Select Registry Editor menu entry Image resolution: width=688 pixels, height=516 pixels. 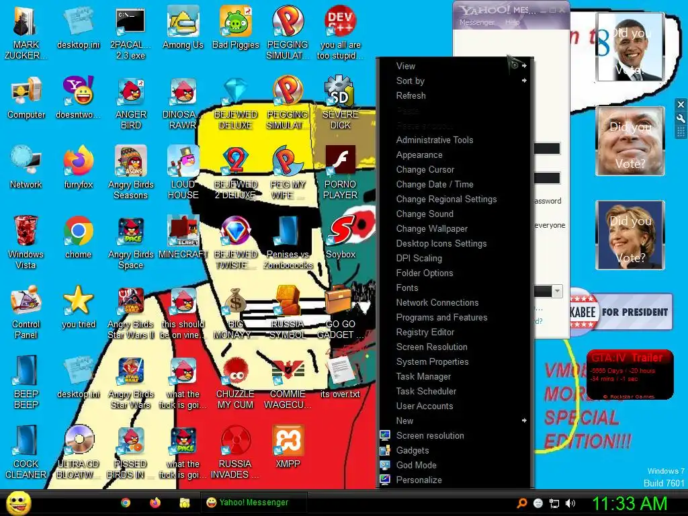tap(456, 332)
